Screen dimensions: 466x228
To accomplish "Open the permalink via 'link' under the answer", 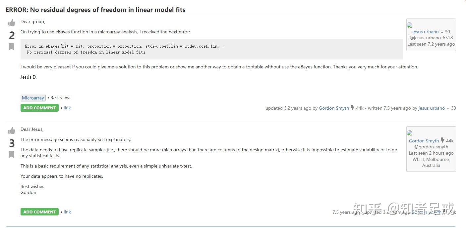I will 67,212.
